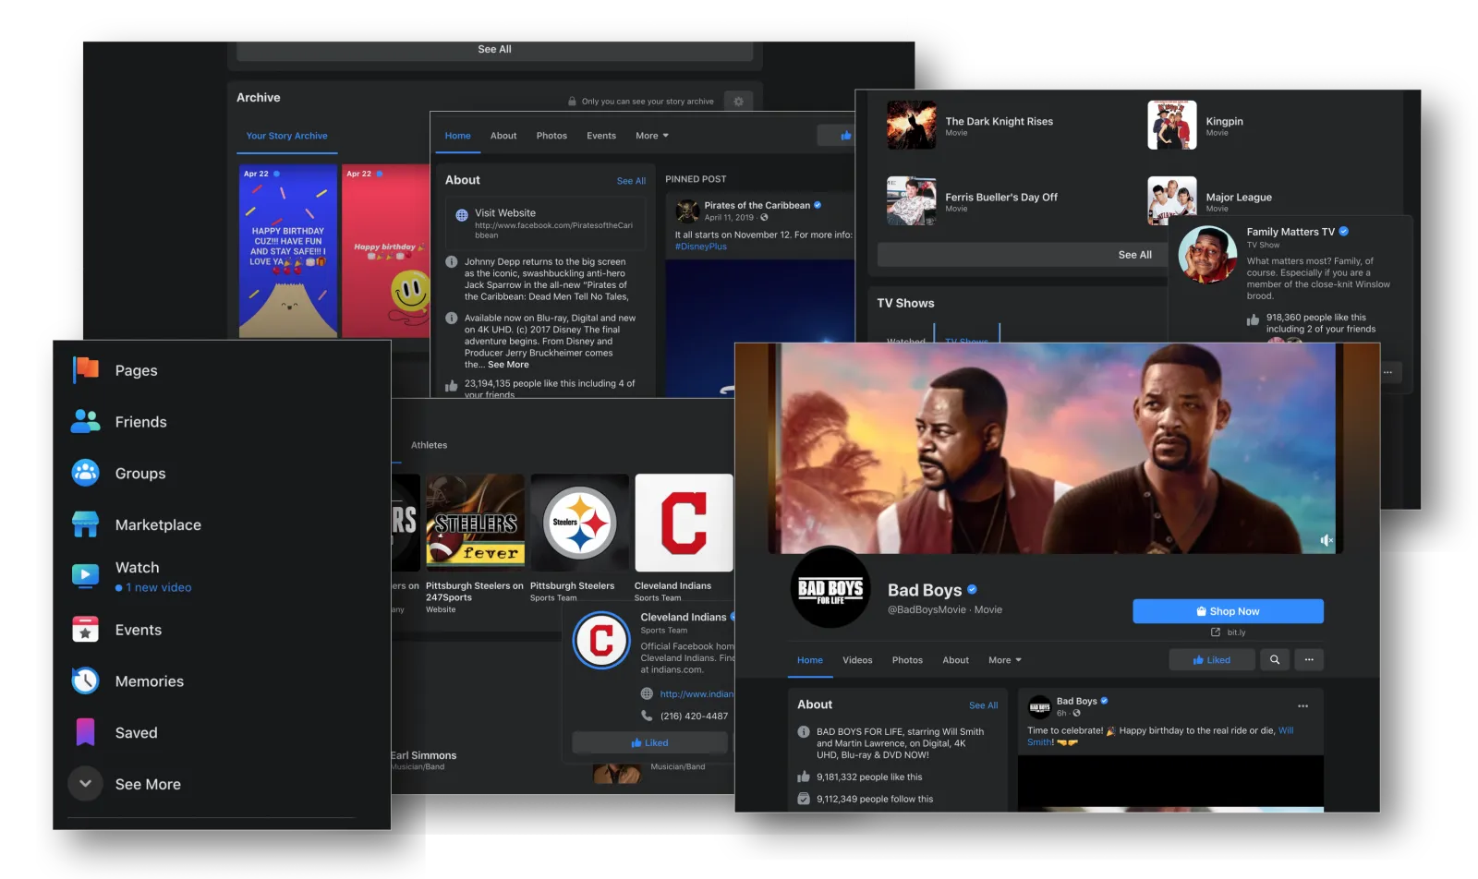The height and width of the screenshot is (879, 1478).
Task: Select the Events calendar icon in sidebar
Action: 86,629
